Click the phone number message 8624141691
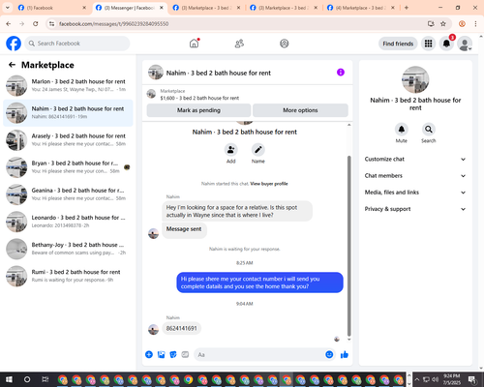The image size is (484, 387). [181, 328]
